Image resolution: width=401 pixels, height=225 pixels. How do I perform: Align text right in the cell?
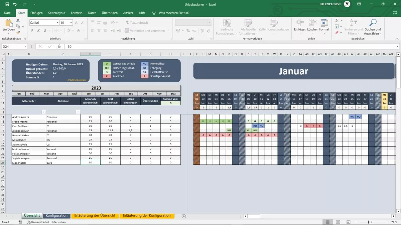pyautogui.click(x=106, y=31)
